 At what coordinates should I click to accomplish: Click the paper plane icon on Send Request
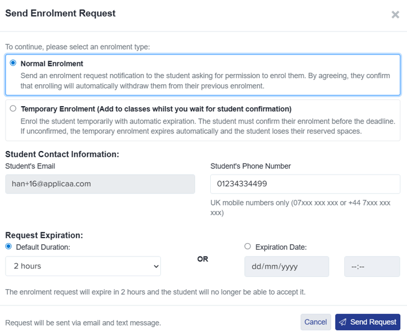click(343, 322)
